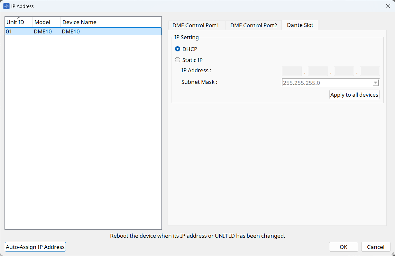Close the IP Address dialog window
Image resolution: width=395 pixels, height=256 pixels.
point(388,6)
